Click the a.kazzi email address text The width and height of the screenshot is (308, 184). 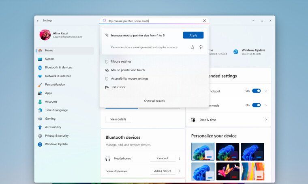coord(67,37)
